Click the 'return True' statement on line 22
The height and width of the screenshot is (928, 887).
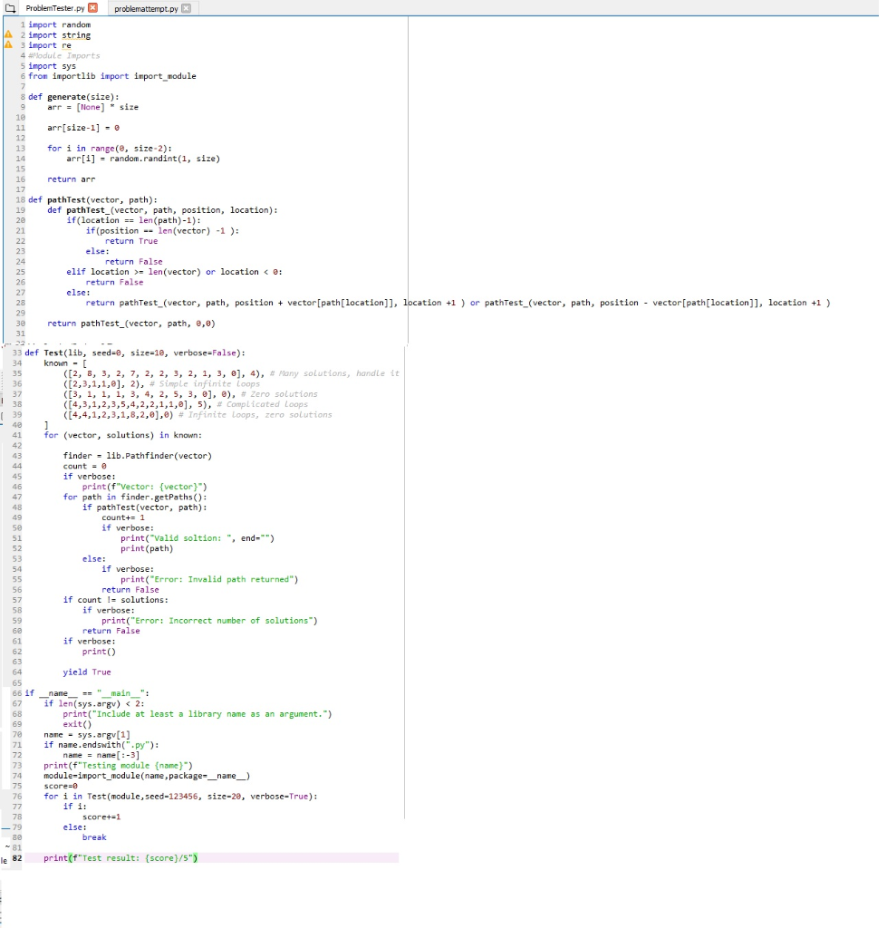click(x=131, y=241)
